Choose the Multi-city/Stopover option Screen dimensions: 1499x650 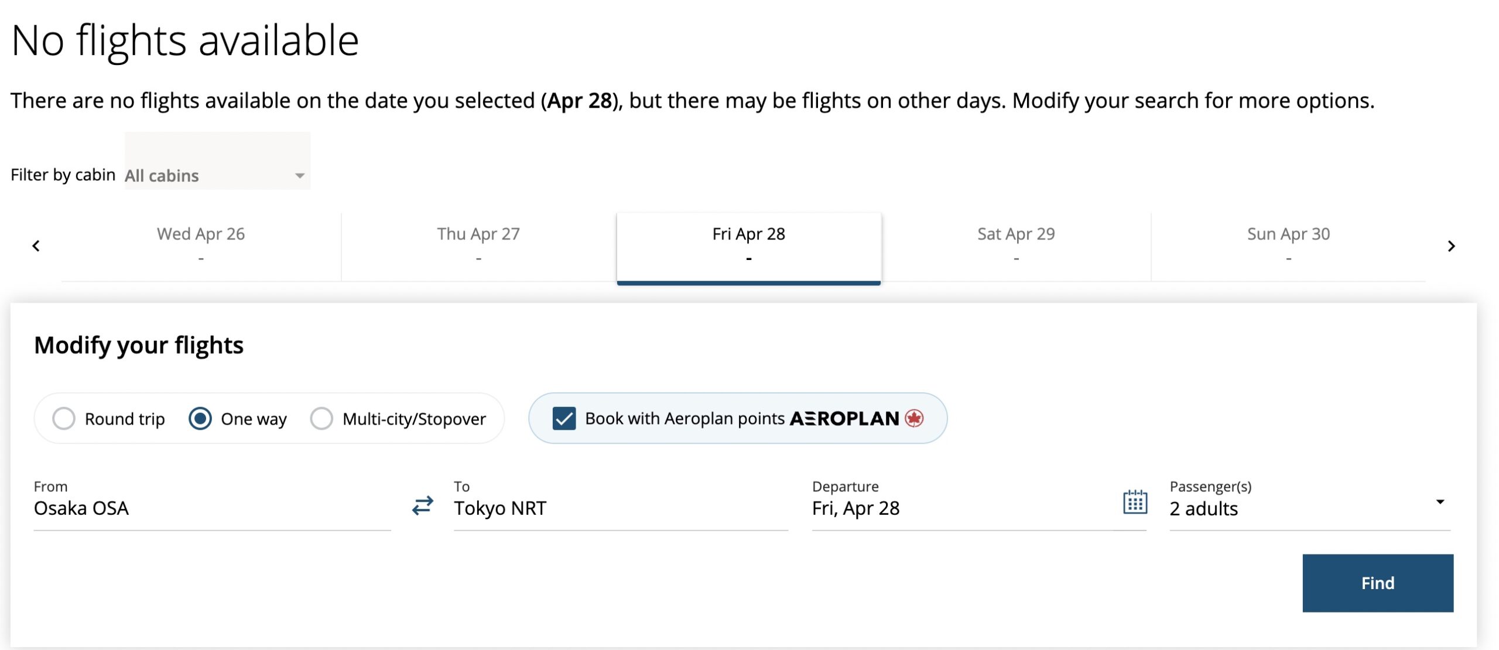coord(321,419)
